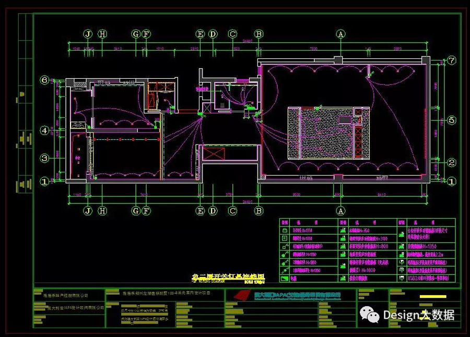Select the top grid bubble labeled E
This screenshot has width=470, height=337.
pyautogui.click(x=201, y=34)
